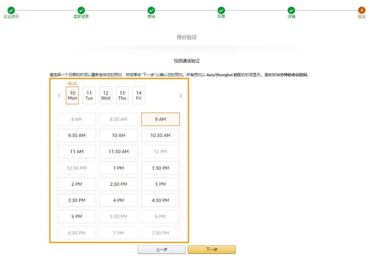Select the date 11 Tue
The height and width of the screenshot is (260, 370).
pos(89,95)
